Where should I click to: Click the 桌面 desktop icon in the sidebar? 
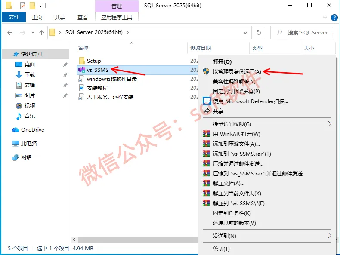(x=19, y=65)
